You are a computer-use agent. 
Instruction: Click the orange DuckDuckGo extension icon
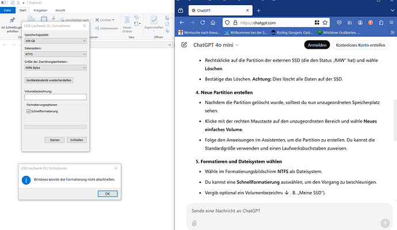pos(371,22)
